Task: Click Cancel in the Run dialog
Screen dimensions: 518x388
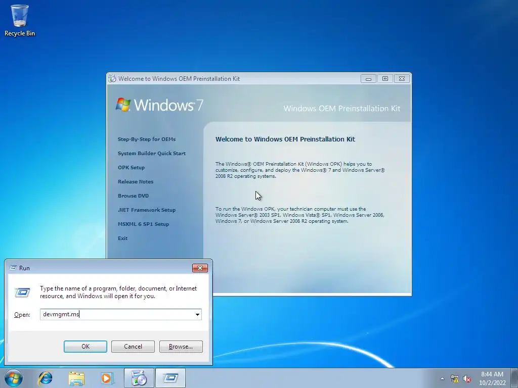Action: point(133,347)
